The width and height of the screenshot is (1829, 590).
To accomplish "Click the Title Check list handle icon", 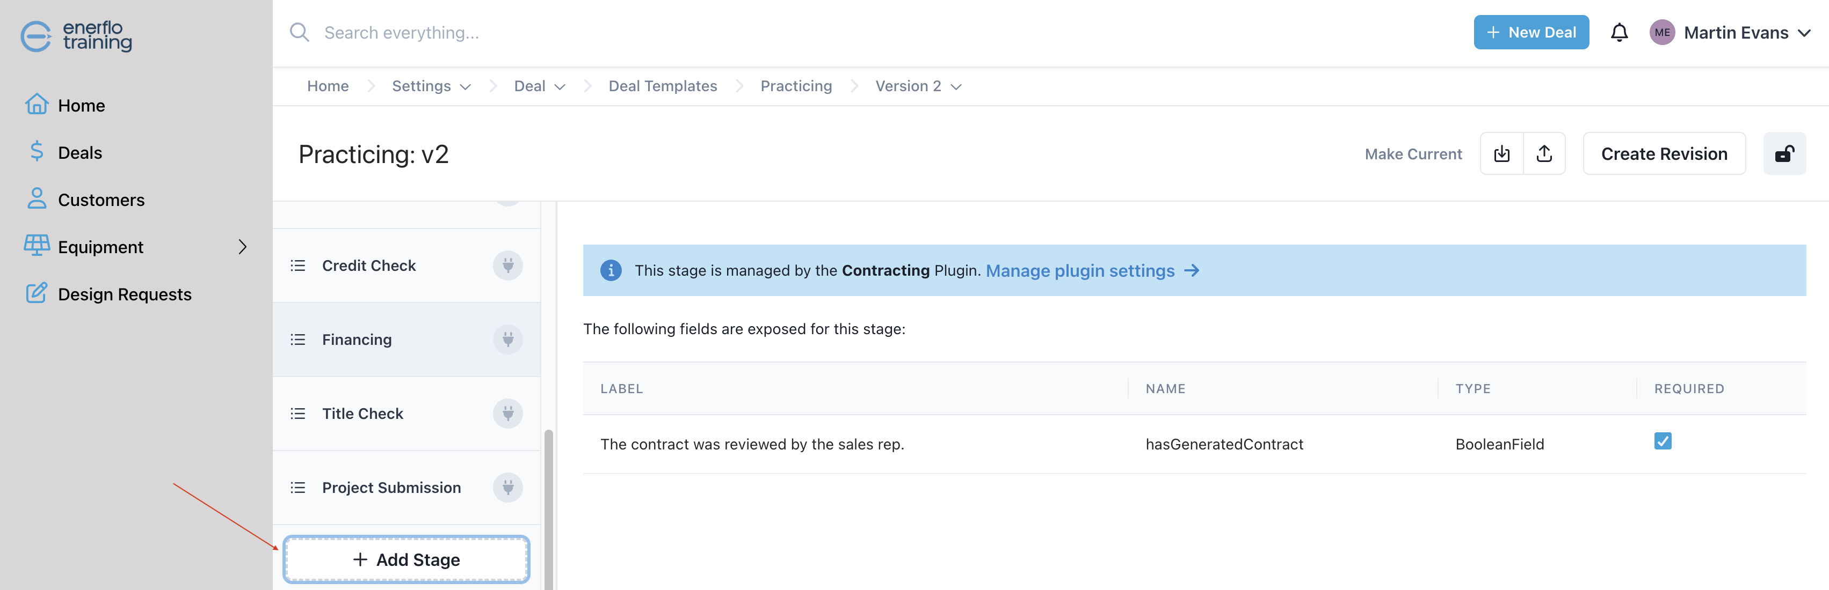I will click(x=298, y=414).
